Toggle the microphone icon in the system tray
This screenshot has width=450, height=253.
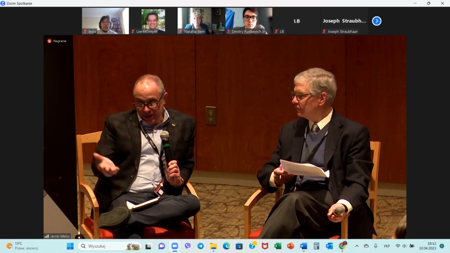pyautogui.click(x=376, y=246)
